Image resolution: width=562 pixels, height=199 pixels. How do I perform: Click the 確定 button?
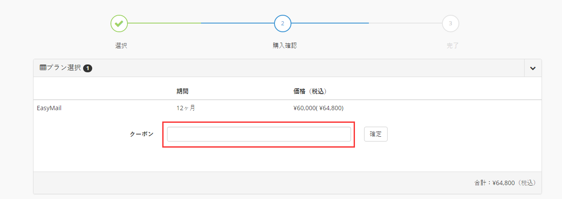tap(376, 134)
